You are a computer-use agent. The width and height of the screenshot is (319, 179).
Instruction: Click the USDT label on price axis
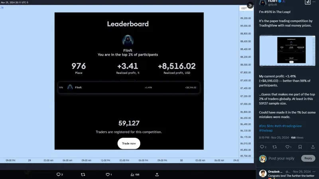coord(244,8)
